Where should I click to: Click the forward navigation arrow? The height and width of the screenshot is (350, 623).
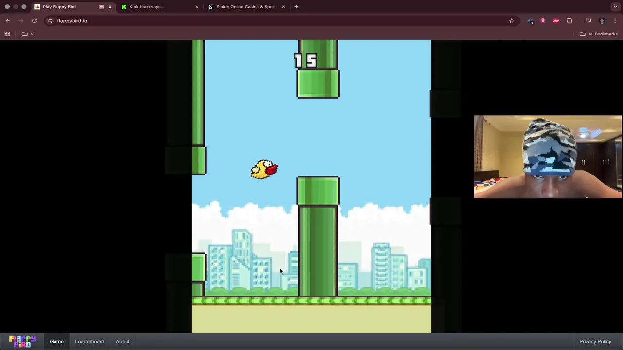coord(21,21)
